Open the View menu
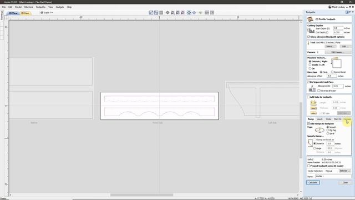This screenshot has width=355, height=200. pos(50,7)
